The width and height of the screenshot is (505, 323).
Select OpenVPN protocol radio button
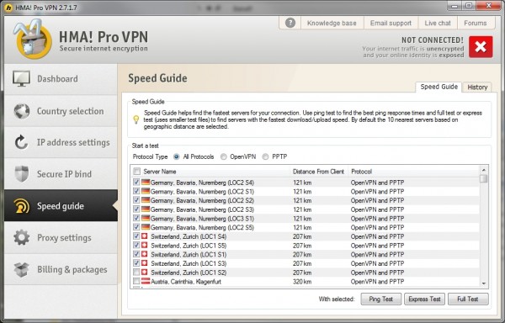pyautogui.click(x=224, y=156)
